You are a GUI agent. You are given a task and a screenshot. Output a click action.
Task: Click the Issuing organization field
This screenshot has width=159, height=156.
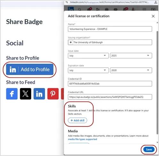pyautogui.click(x=110, y=42)
